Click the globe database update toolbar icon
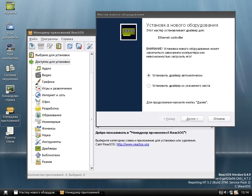The height and width of the screenshot is (196, 252). pyautogui.click(x=79, y=46)
